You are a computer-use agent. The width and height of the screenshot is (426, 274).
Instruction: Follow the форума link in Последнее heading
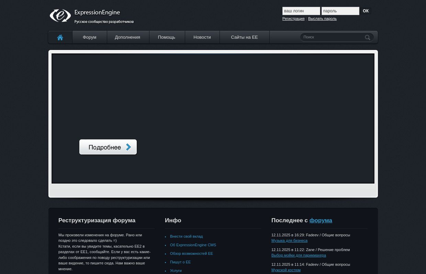(x=321, y=220)
